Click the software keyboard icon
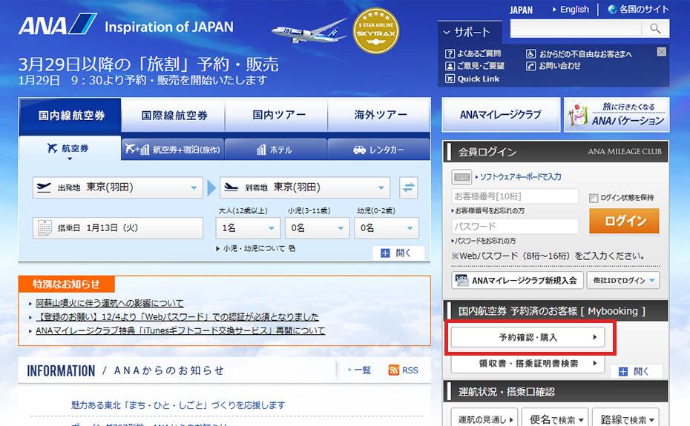690x426 pixels. pos(461,177)
